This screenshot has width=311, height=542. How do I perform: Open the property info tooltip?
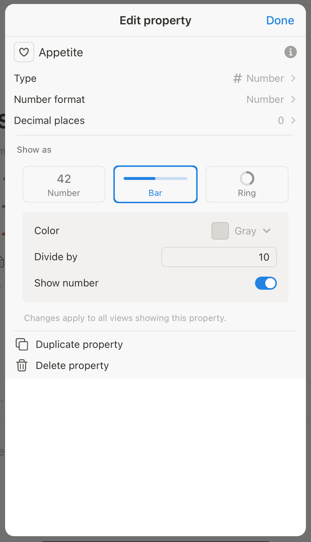click(x=290, y=52)
